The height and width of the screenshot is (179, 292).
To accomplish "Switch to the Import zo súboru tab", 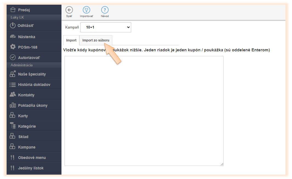I will (x=96, y=40).
